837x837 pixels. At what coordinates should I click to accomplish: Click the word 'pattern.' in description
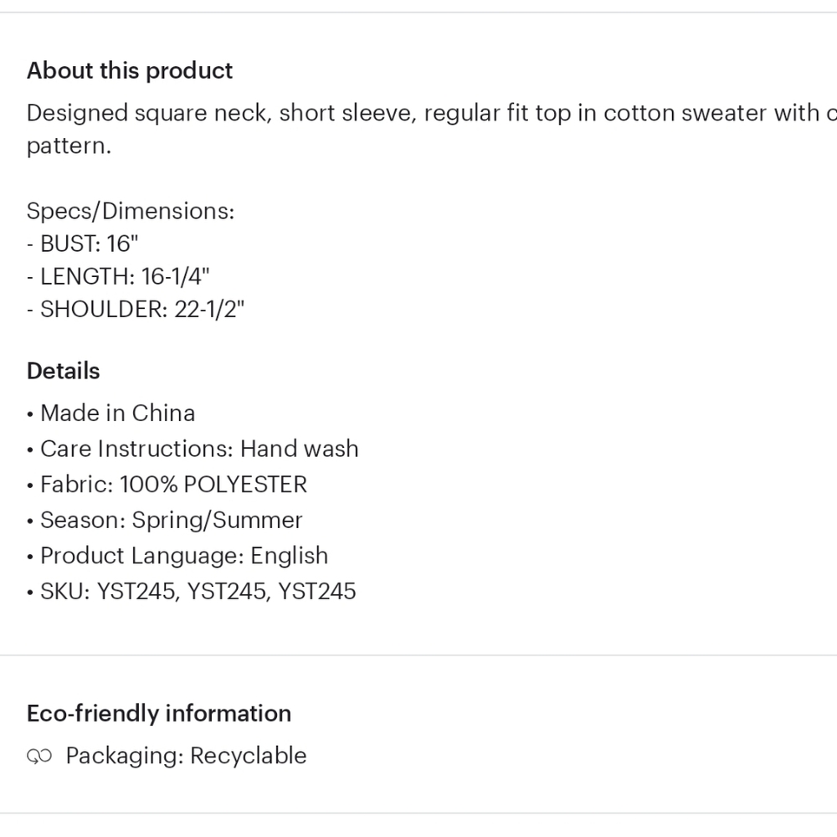coord(69,146)
